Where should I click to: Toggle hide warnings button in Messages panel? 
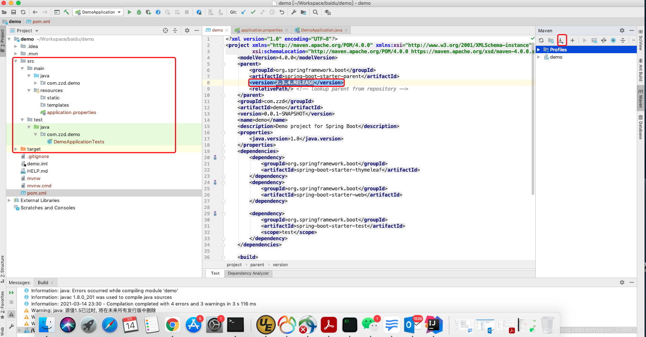point(11,314)
